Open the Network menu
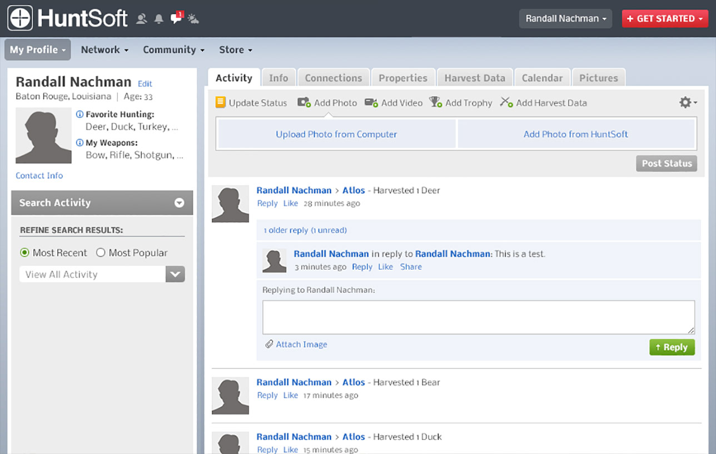Screen dimensions: 716x454 (105, 50)
